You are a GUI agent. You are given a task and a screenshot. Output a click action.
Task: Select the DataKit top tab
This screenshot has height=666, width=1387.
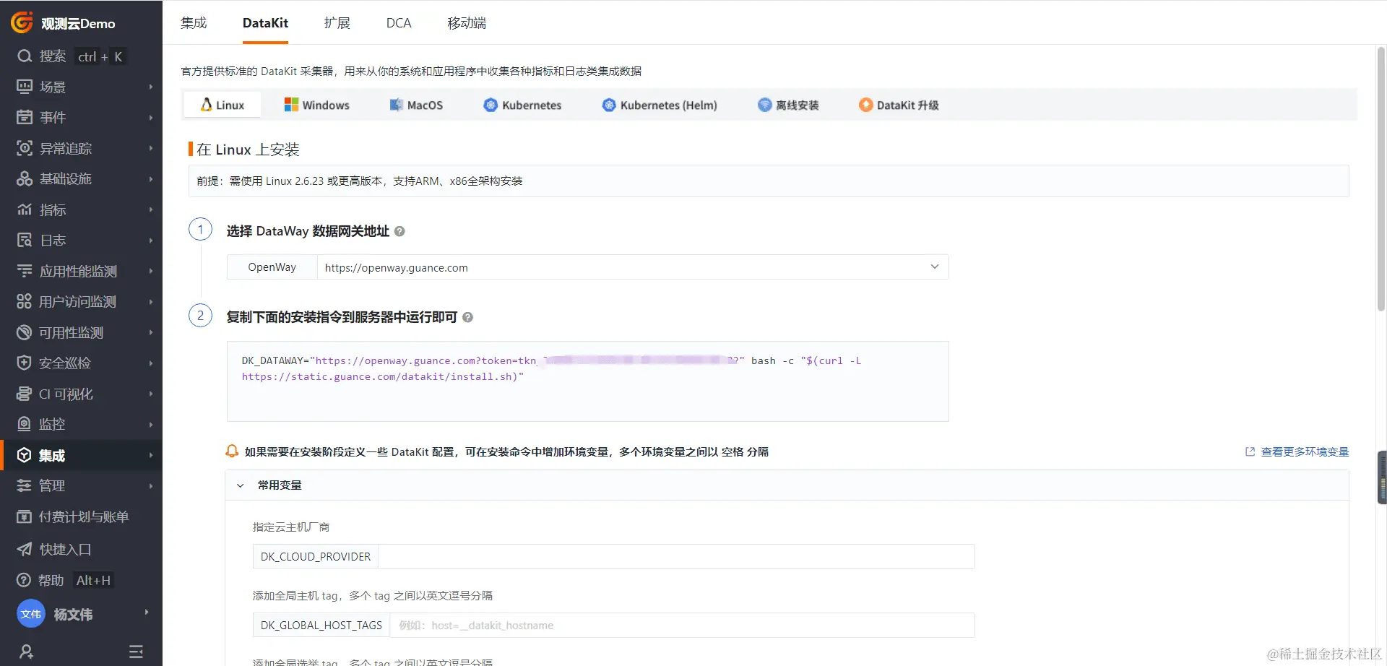[265, 23]
